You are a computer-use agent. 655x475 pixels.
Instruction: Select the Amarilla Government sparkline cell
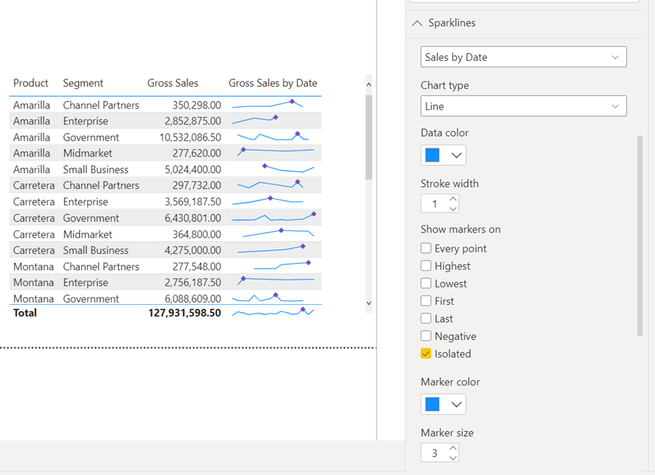[x=273, y=137]
